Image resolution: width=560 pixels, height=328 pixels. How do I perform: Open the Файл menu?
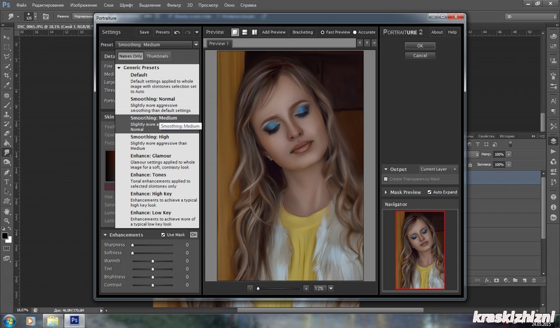pyautogui.click(x=21, y=5)
